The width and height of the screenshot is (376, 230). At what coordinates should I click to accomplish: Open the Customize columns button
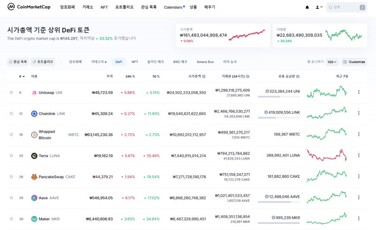pos(354,62)
